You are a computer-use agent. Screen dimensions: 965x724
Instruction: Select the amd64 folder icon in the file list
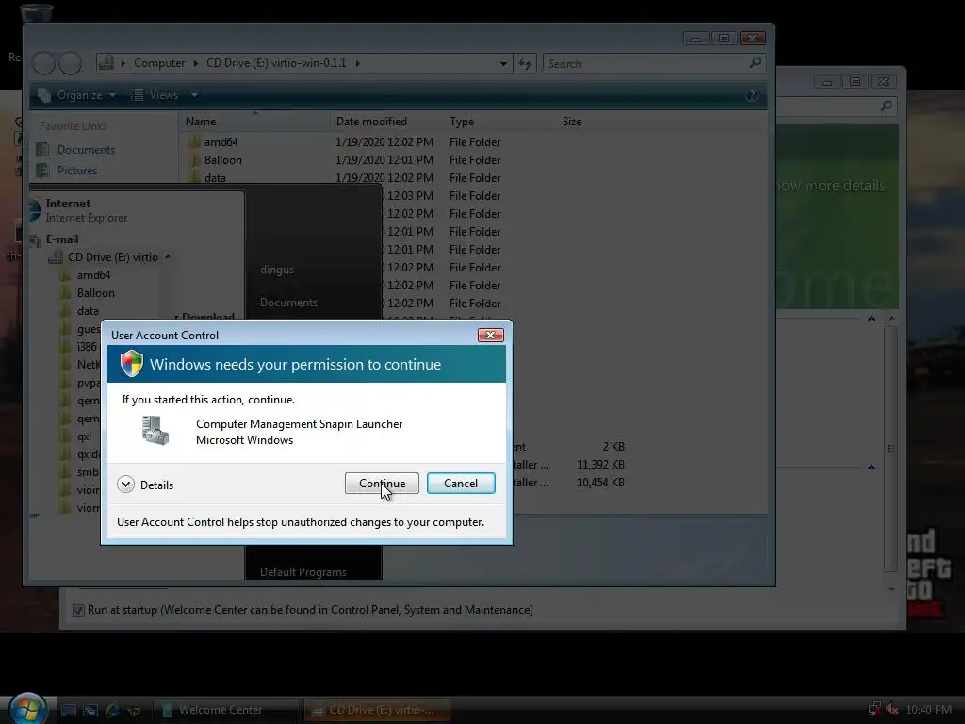click(x=194, y=142)
